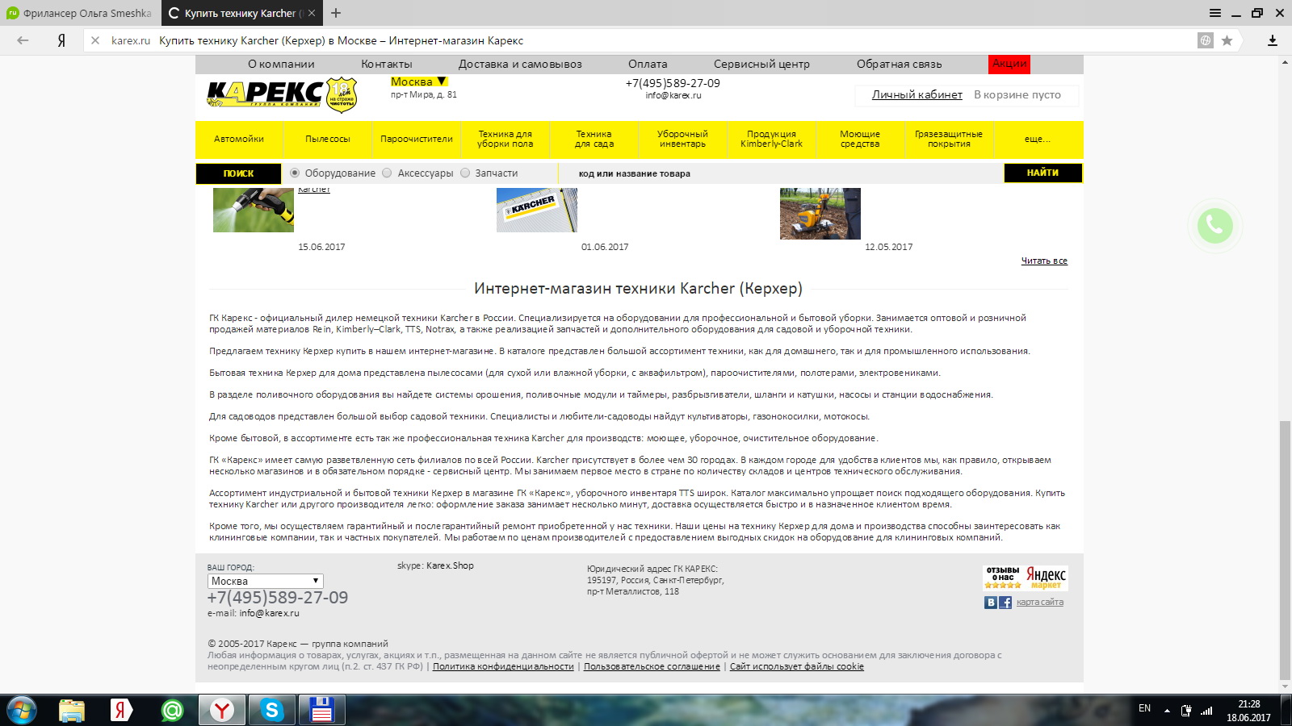Expand the Москва city selector in header

point(418,81)
